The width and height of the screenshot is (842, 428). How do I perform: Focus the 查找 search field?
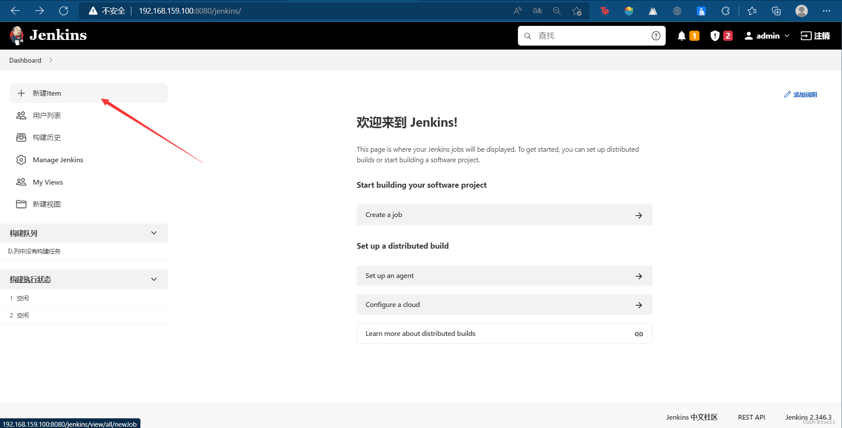[x=591, y=36]
